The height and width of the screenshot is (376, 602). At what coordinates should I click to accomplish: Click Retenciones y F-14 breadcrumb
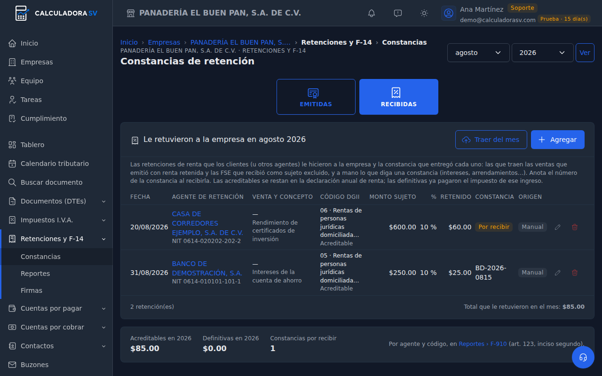tap(336, 42)
